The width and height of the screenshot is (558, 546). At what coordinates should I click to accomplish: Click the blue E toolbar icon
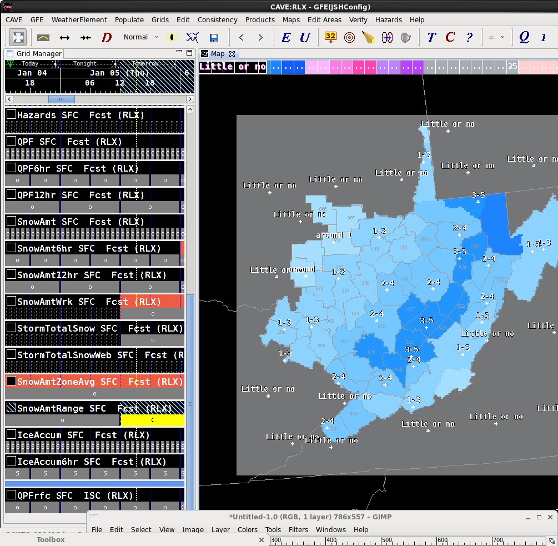(286, 37)
